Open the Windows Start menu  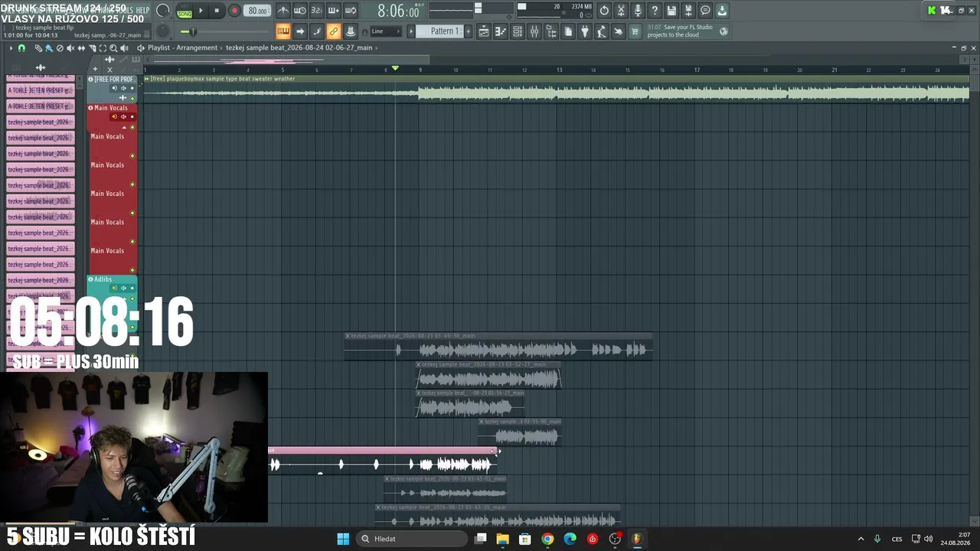[x=343, y=539]
